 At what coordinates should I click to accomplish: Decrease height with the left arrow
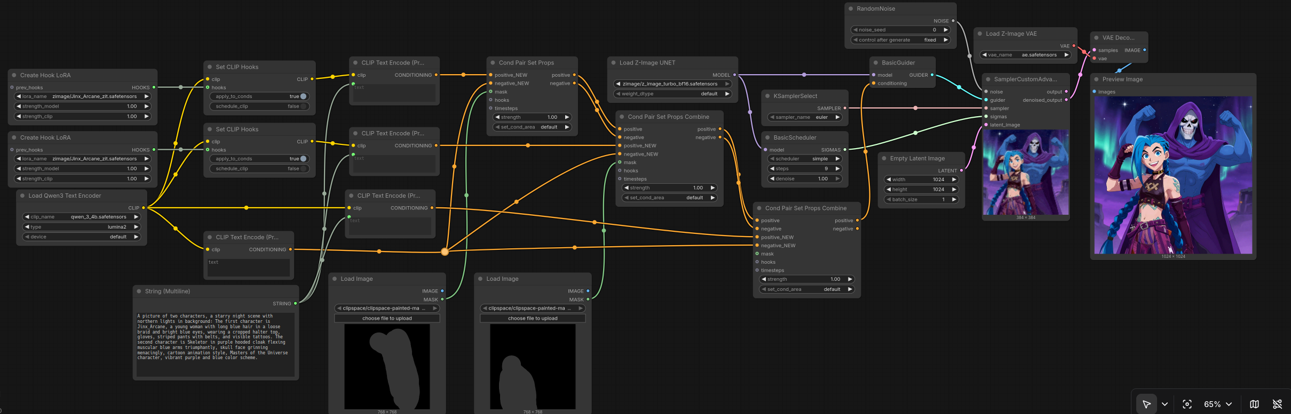[889, 190]
